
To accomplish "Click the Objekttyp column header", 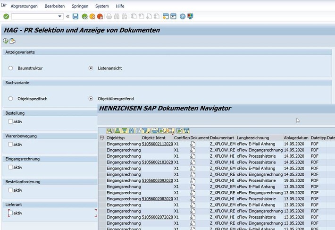I will click(x=124, y=138).
